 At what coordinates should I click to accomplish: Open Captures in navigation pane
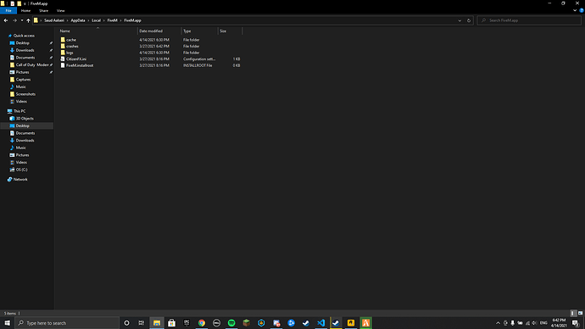coord(23,80)
